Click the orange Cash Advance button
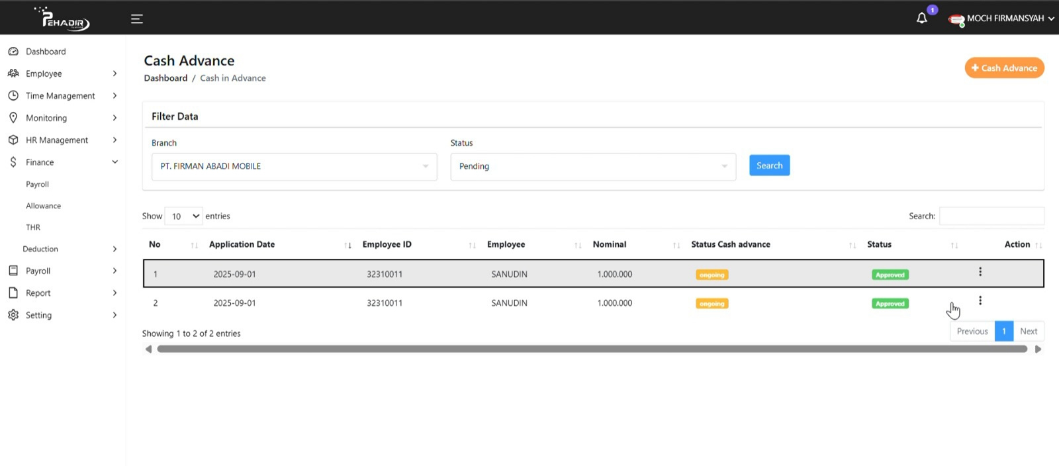This screenshot has height=466, width=1059. click(x=1004, y=68)
